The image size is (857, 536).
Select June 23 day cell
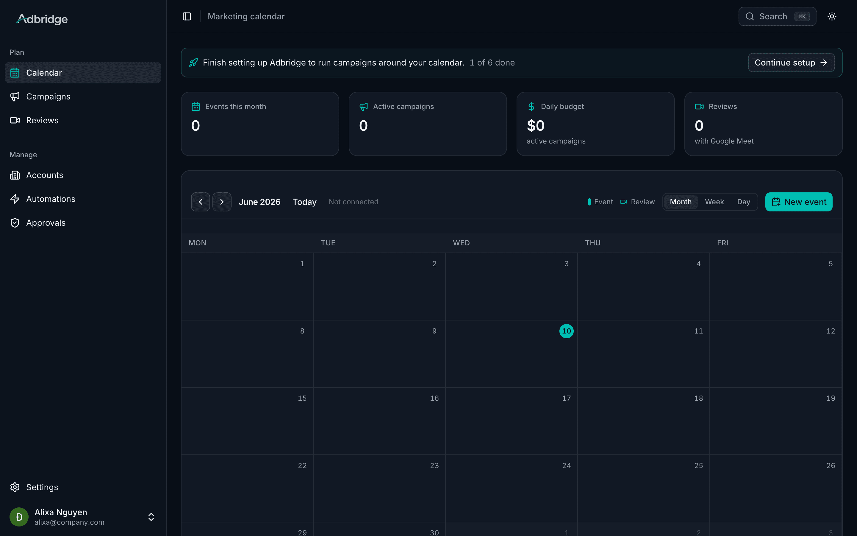coord(379,488)
